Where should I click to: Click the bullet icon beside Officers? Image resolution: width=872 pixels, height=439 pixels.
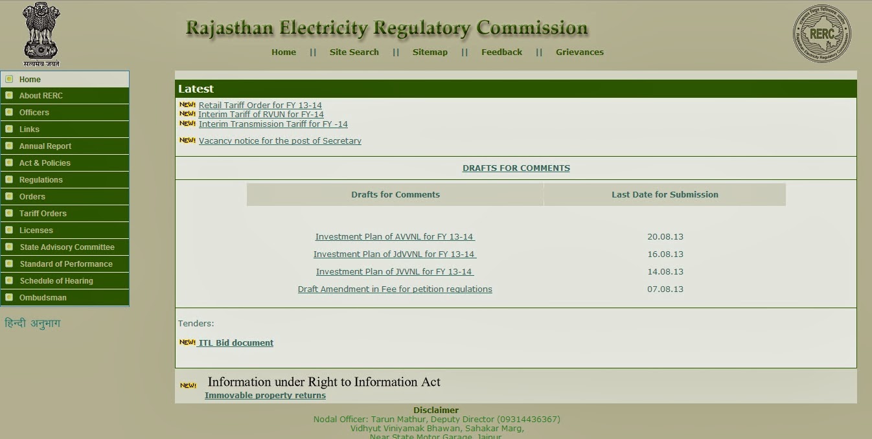coord(9,112)
